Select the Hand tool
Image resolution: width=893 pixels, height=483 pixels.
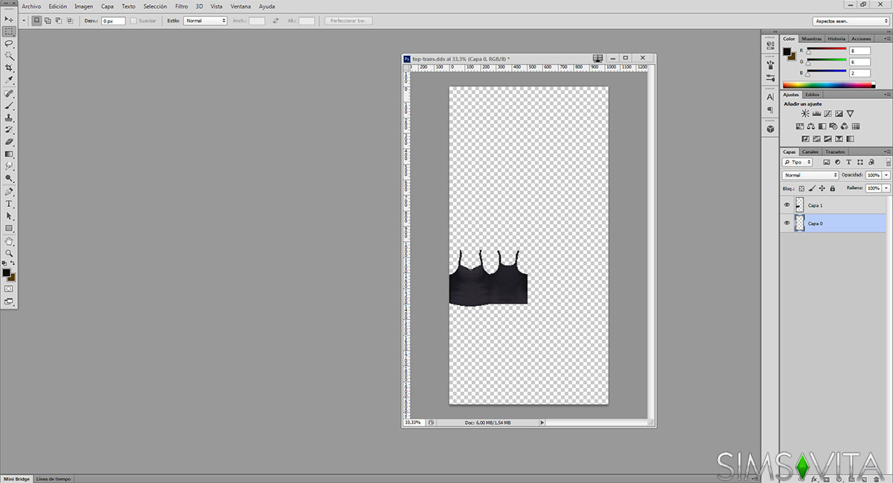tap(9, 241)
